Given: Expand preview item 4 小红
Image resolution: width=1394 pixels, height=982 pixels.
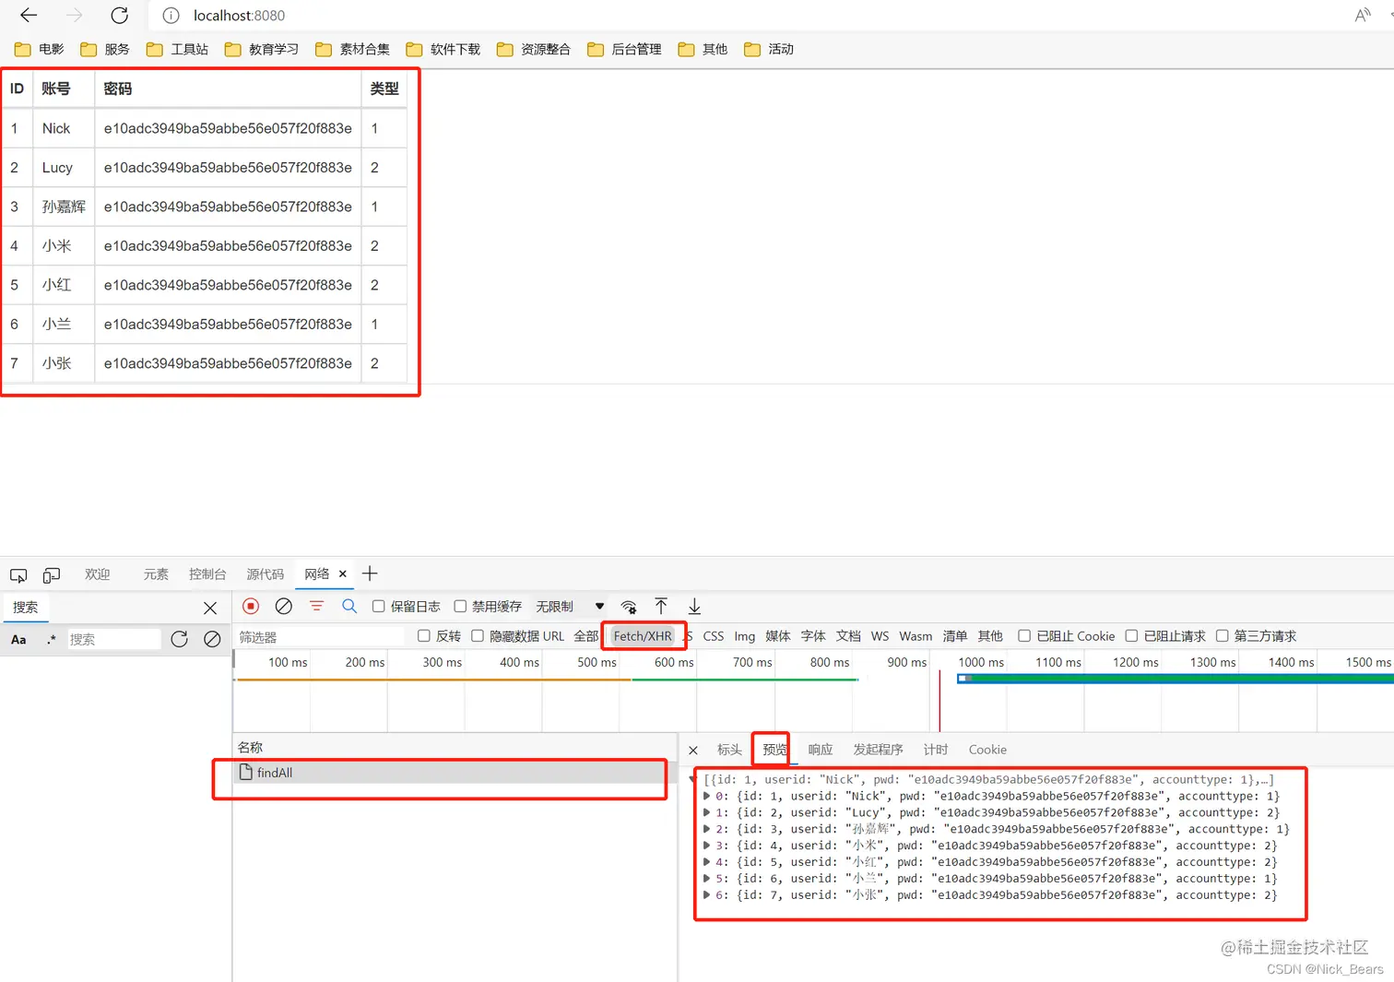Looking at the screenshot, I should (x=707, y=862).
